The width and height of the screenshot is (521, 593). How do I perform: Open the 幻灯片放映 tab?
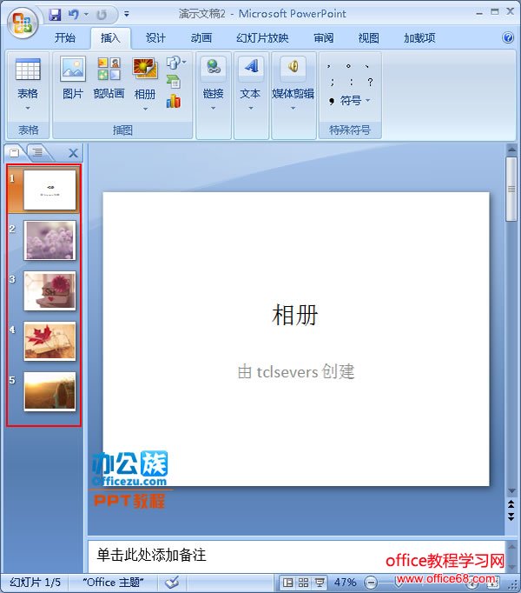click(x=262, y=37)
